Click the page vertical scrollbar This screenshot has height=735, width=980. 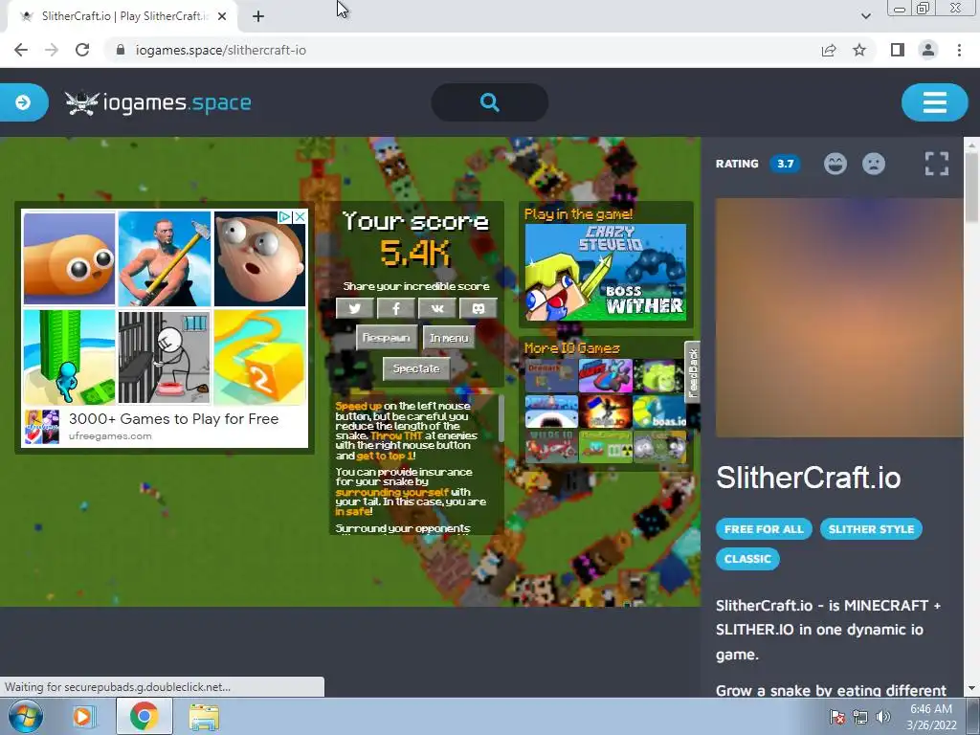972,188
